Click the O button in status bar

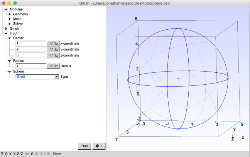(7, 154)
